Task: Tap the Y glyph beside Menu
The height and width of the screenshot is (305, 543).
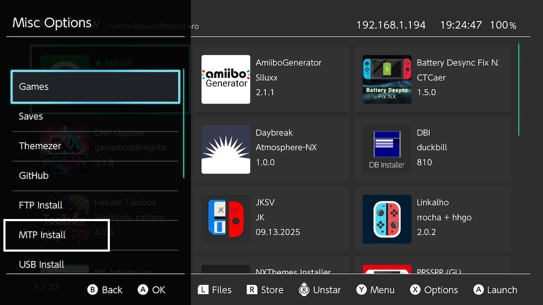Action: coord(361,290)
